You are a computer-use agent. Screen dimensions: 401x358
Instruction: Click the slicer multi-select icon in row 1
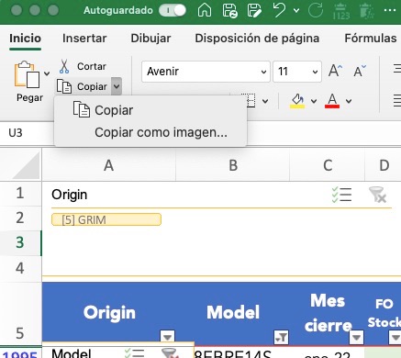341,195
